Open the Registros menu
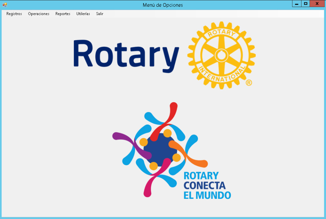 pos(14,14)
